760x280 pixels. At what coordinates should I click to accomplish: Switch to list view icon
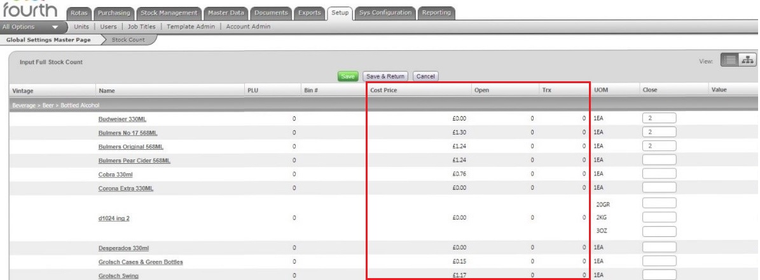729,60
